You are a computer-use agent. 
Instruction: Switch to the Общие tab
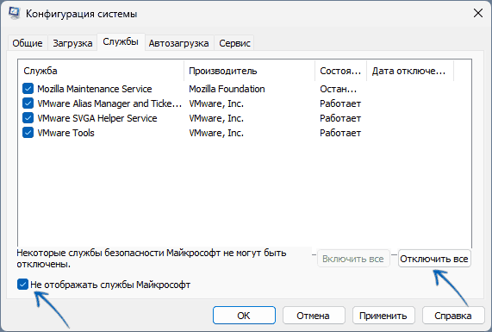click(x=28, y=43)
